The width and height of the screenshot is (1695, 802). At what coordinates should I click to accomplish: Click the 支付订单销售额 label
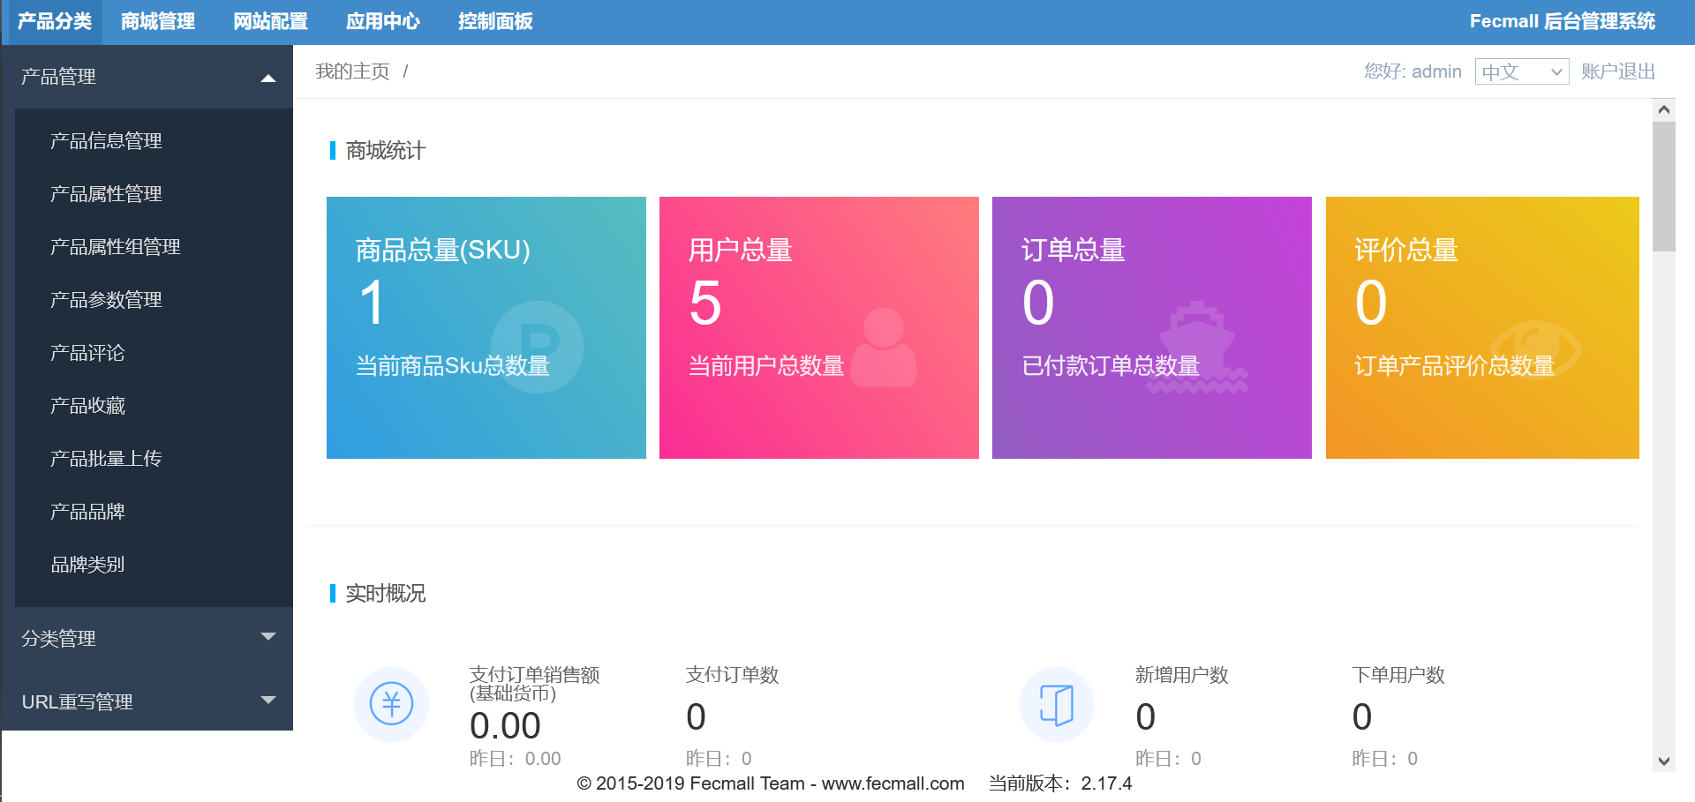coord(534,684)
